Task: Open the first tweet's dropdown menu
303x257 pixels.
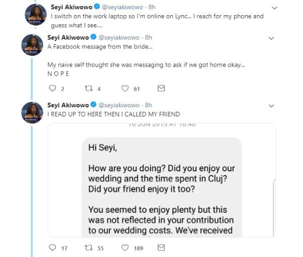Action: click(x=274, y=8)
